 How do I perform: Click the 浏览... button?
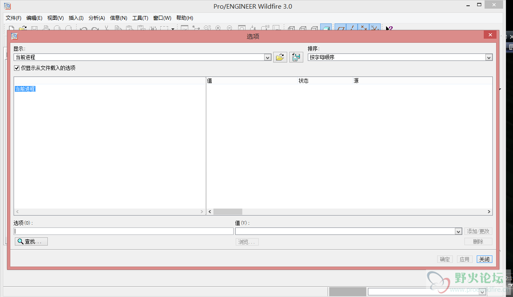coord(247,242)
